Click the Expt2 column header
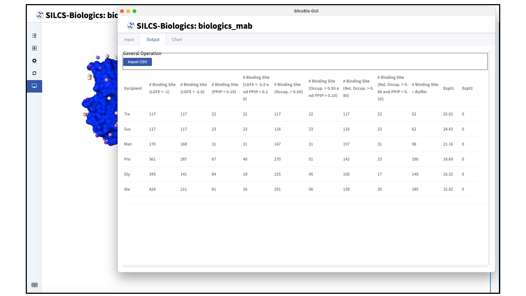The image size is (526, 296). (x=467, y=88)
